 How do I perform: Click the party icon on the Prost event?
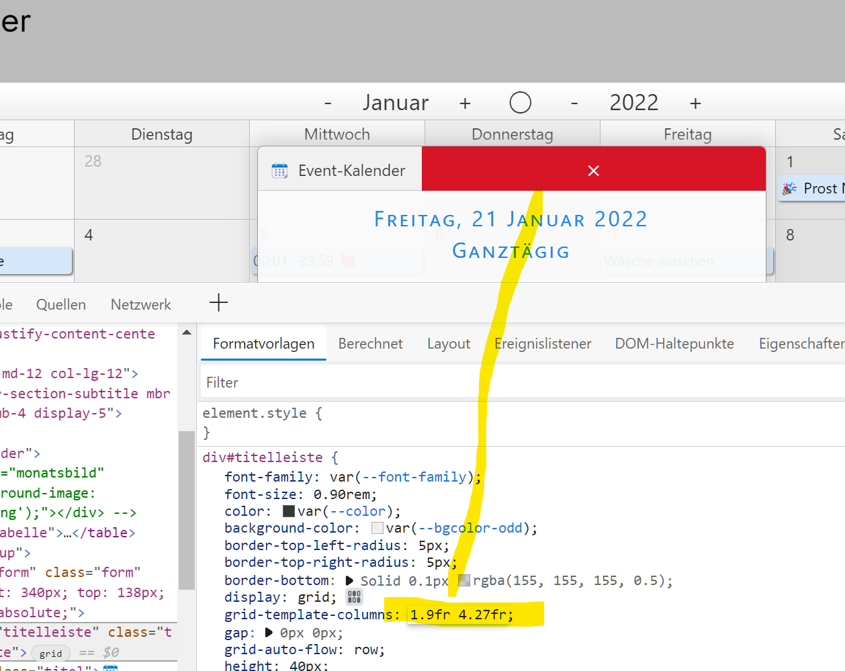(x=789, y=189)
